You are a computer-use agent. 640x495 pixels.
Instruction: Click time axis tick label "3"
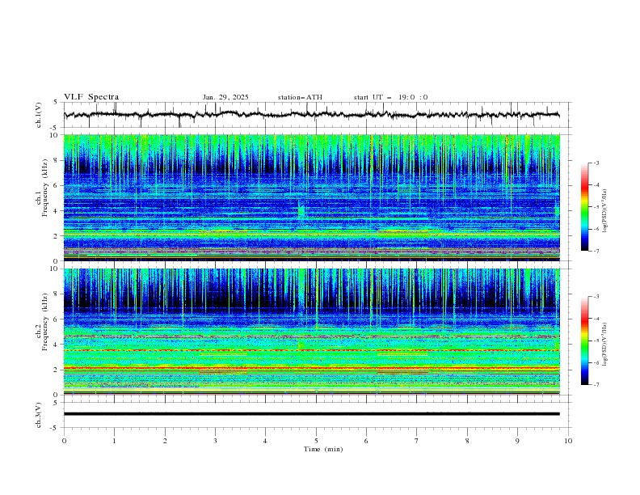tap(215, 441)
